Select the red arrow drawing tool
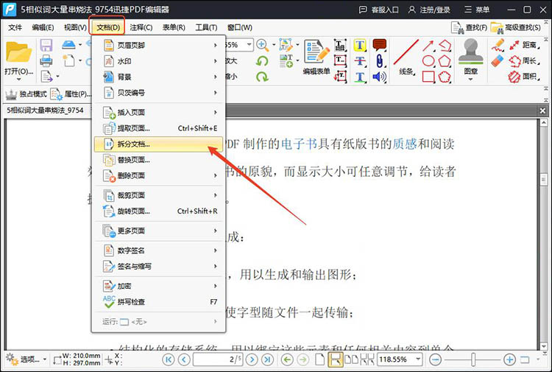Screen dimensions: 552x372 click(x=428, y=46)
